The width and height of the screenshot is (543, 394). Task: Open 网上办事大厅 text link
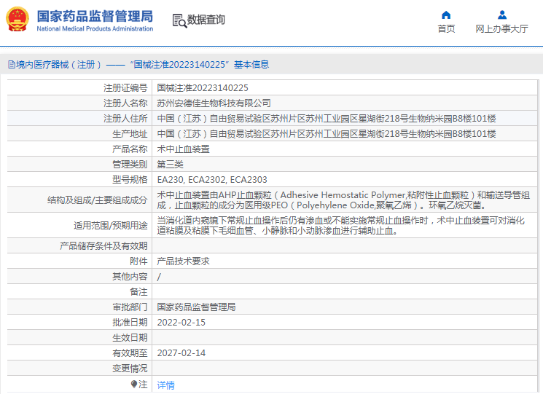[x=501, y=28]
